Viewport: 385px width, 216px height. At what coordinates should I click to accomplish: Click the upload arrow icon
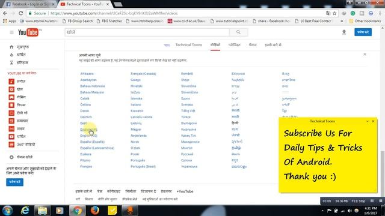pos(344,32)
